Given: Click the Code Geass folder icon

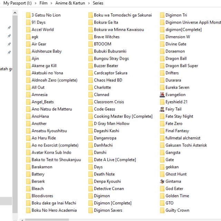Looking at the screenshot, I should tap(90, 109).
